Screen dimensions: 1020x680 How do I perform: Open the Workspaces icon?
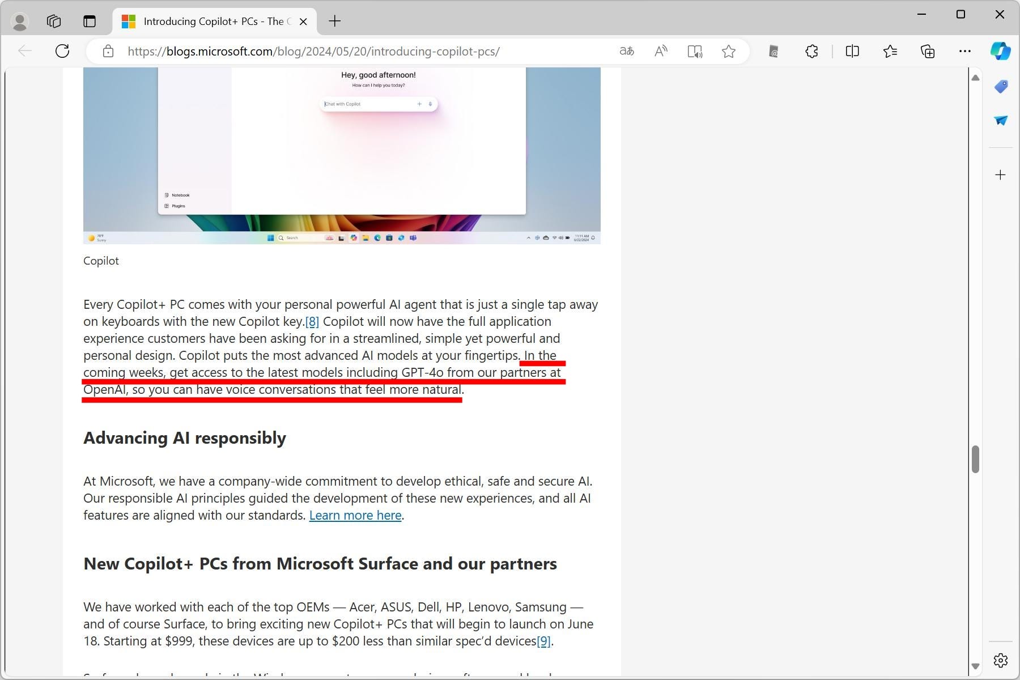pos(54,22)
